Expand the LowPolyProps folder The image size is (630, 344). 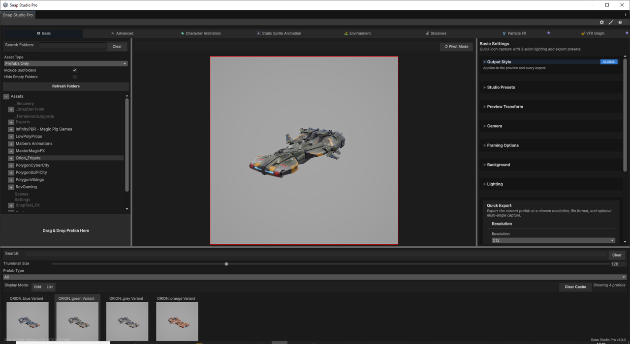pos(11,137)
